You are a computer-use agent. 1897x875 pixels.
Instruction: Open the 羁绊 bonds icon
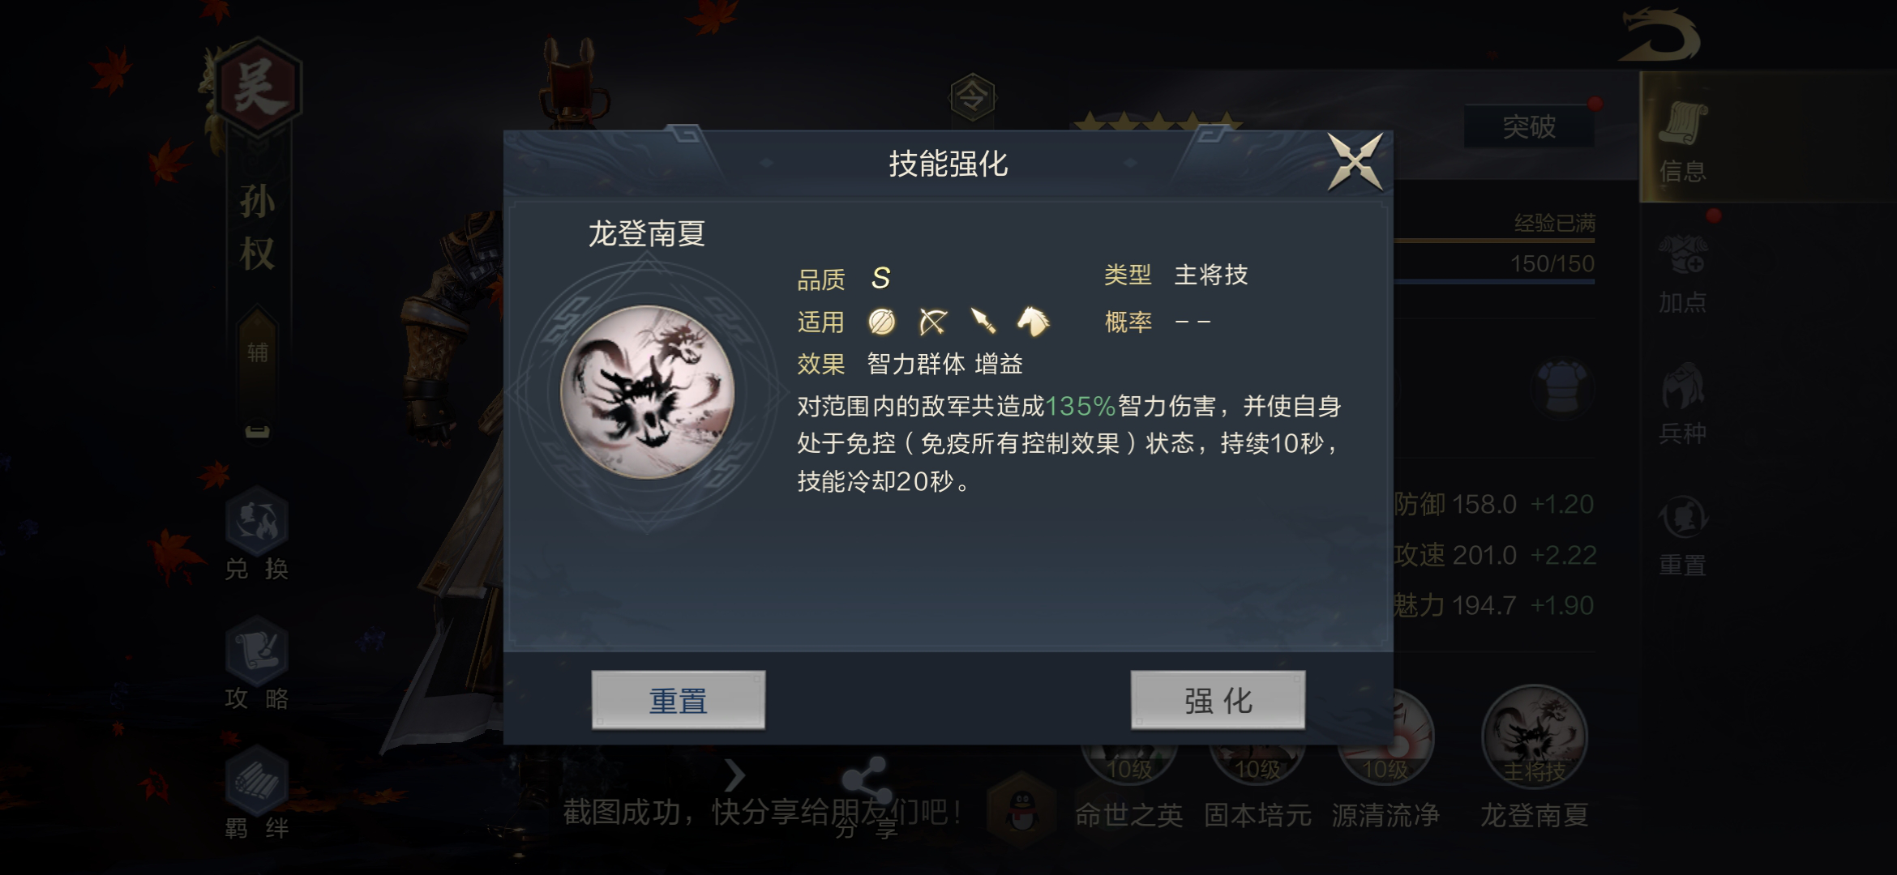pos(257,793)
